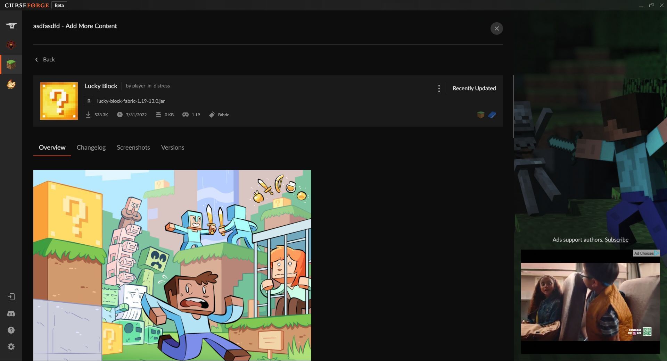Click the blue book category icon
667x361 pixels.
pos(492,115)
